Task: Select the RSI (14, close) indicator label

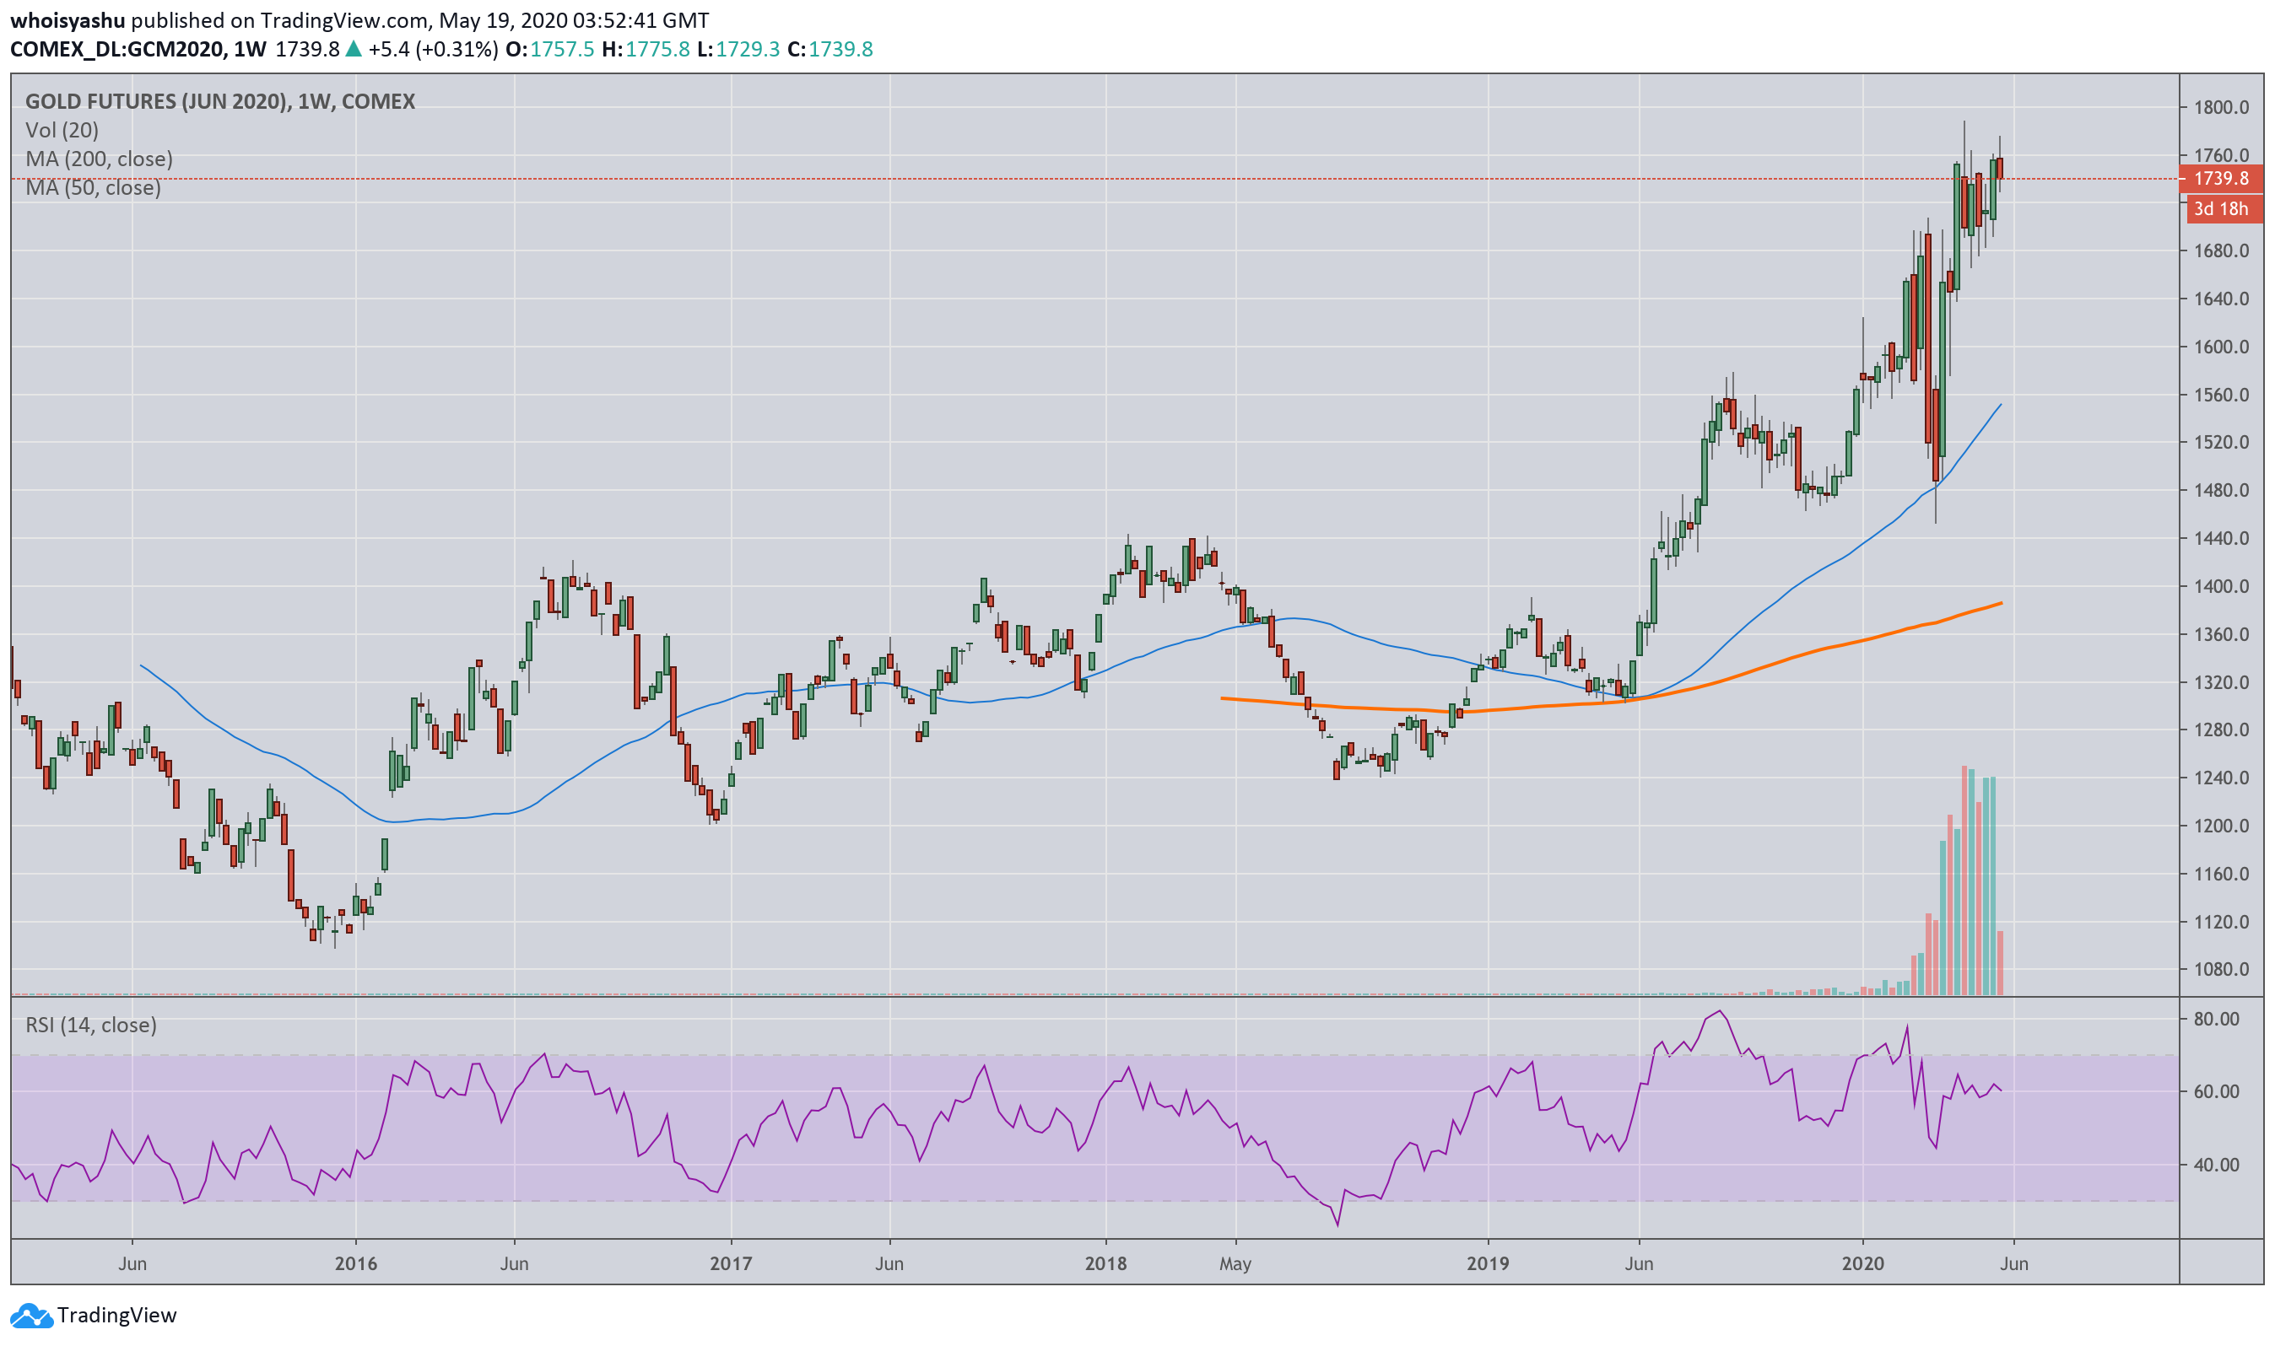Action: [91, 1025]
